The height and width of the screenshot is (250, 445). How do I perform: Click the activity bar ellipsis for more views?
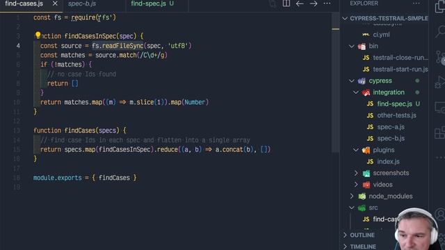coord(440,158)
